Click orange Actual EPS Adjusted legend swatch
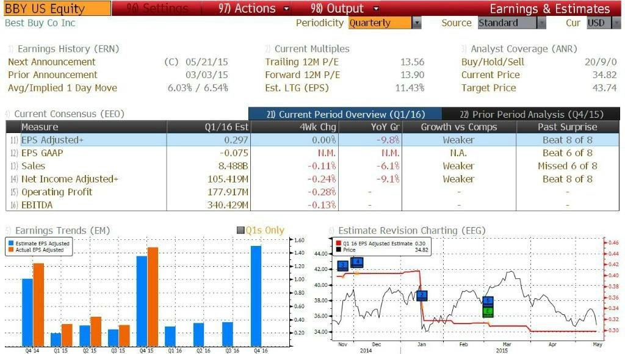Image resolution: width=625 pixels, height=354 pixels. click(x=11, y=250)
